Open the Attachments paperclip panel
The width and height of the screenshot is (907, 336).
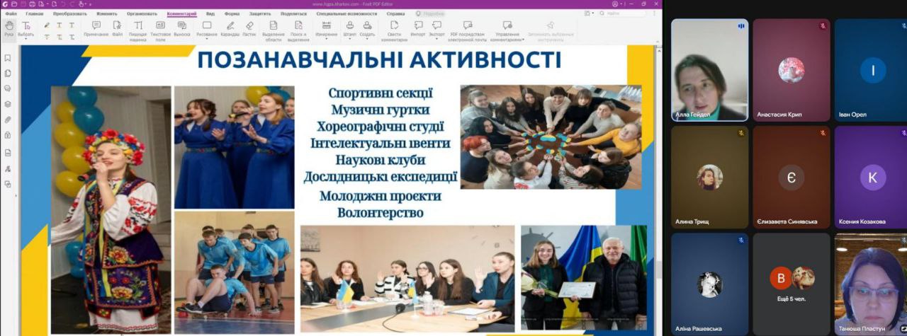(8, 120)
